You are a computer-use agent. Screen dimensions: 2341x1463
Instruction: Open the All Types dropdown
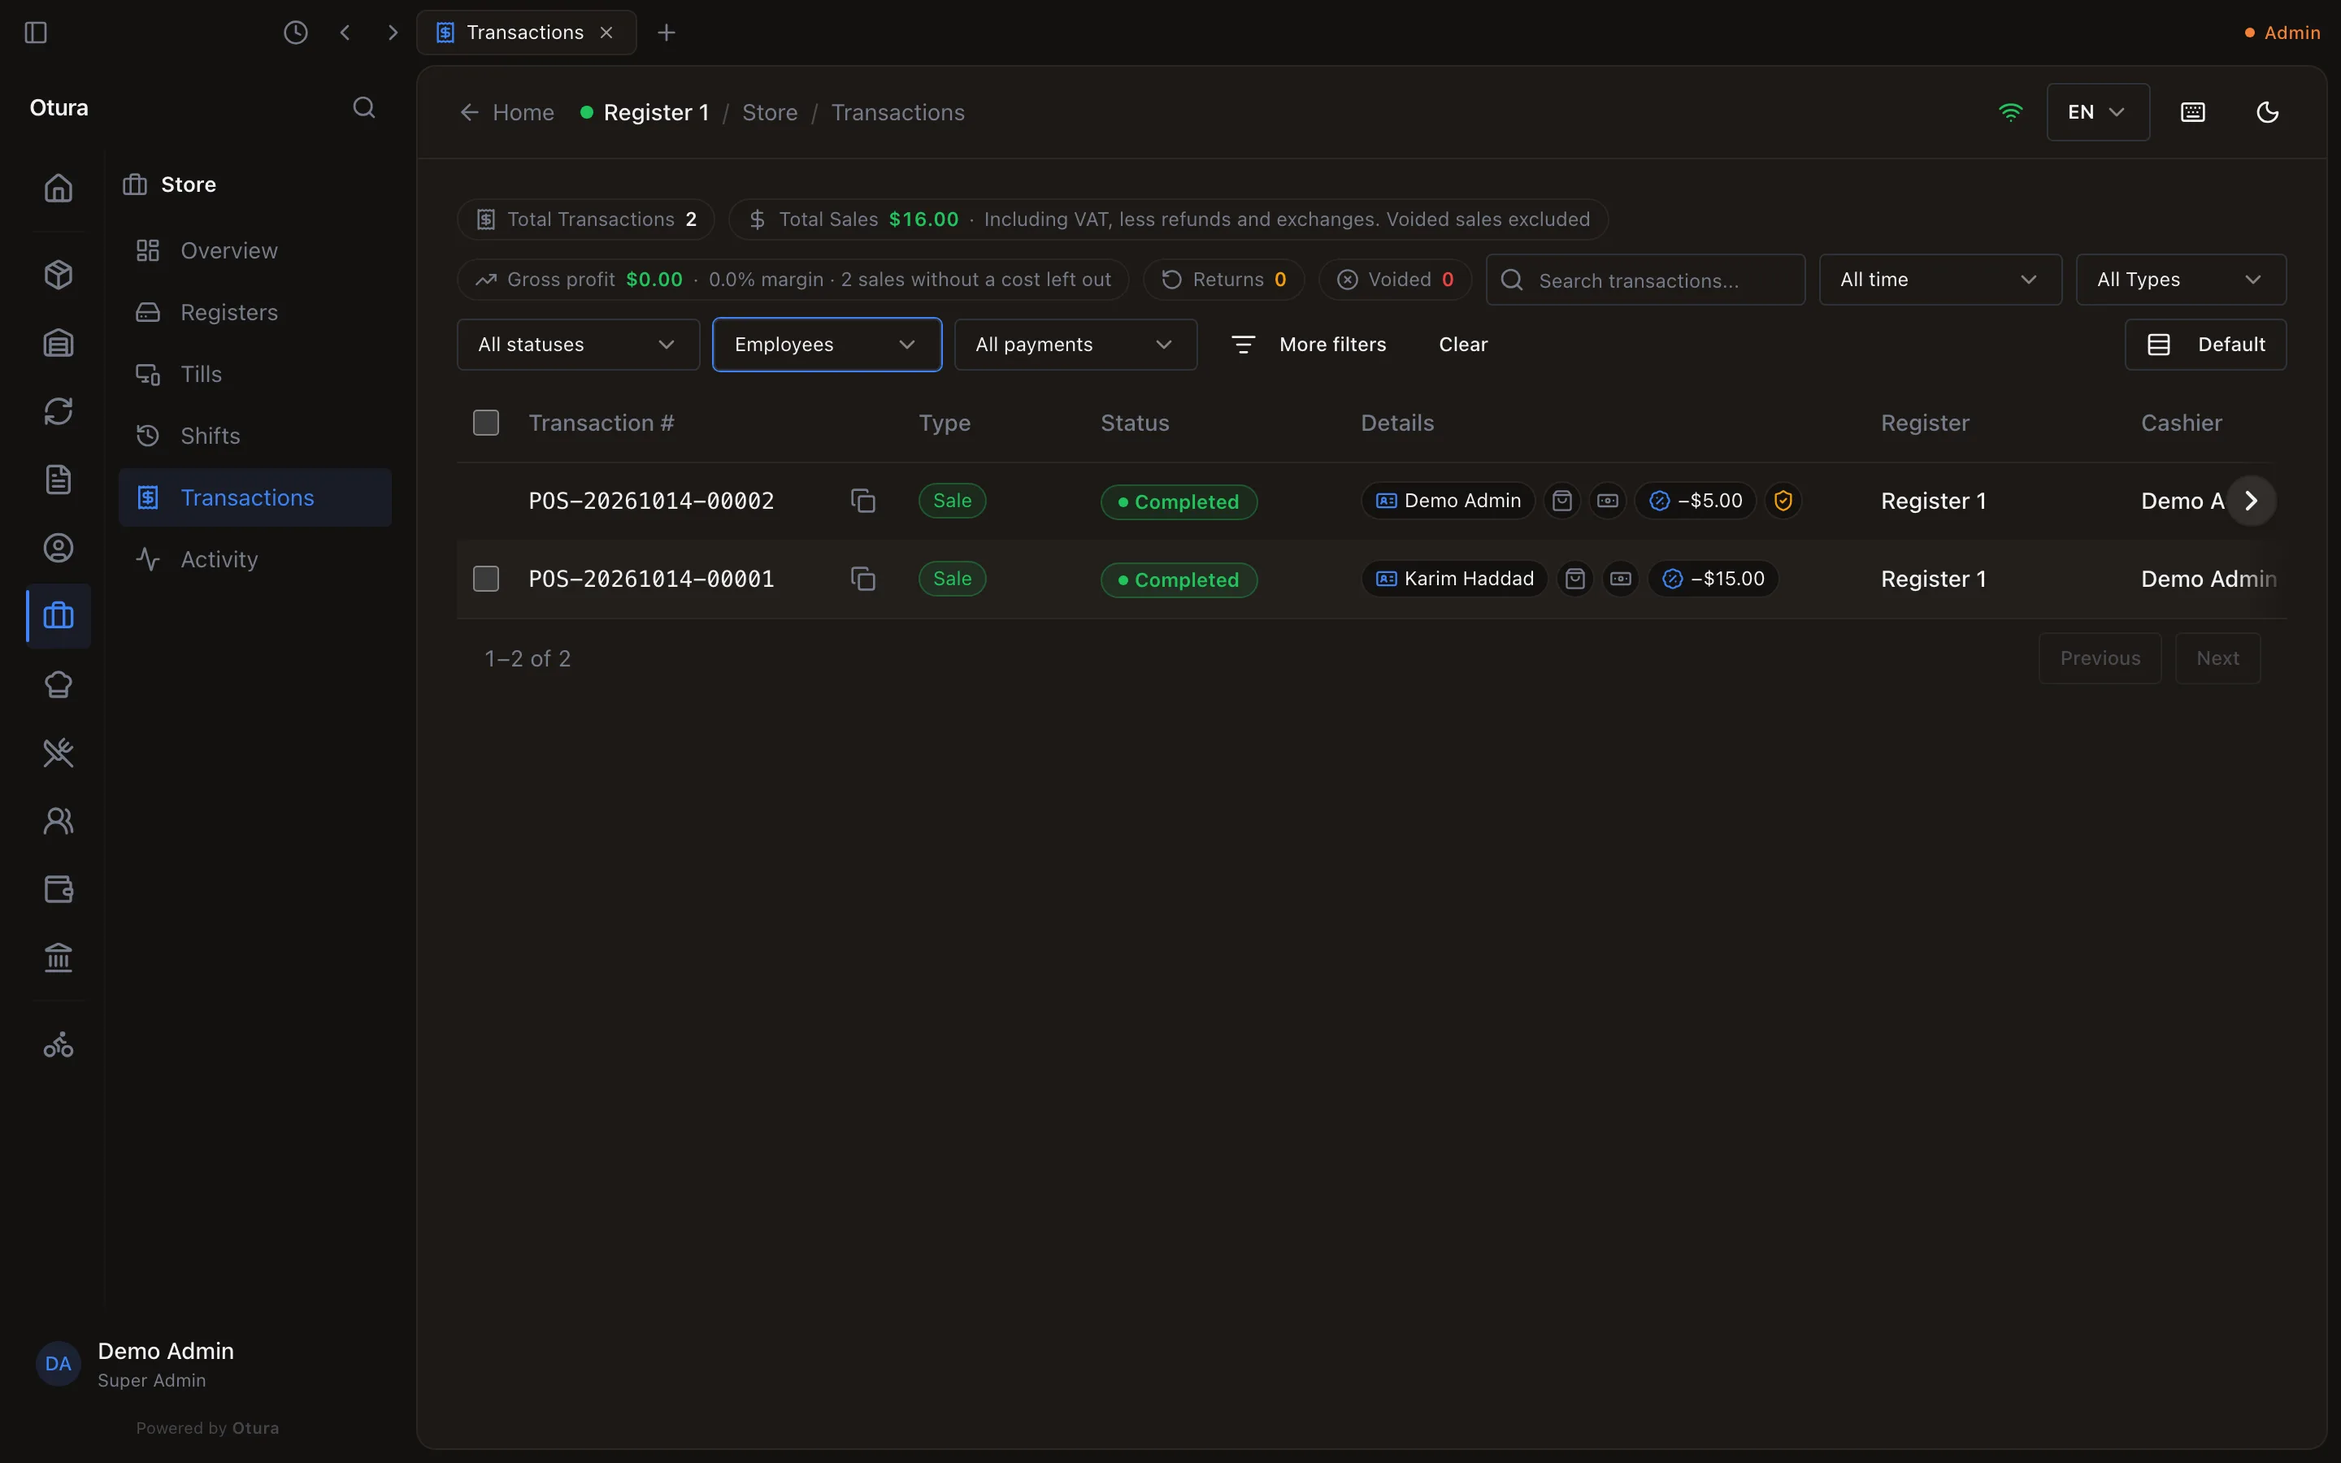pos(2180,280)
